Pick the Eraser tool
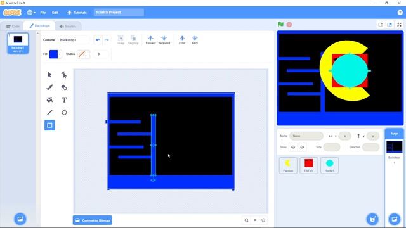 pyautogui.click(x=64, y=87)
